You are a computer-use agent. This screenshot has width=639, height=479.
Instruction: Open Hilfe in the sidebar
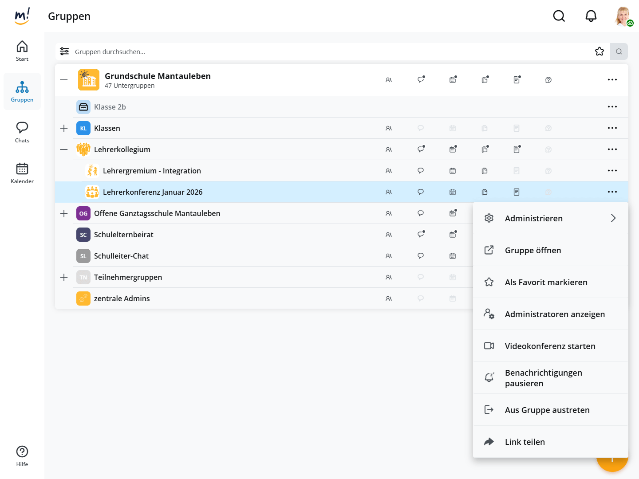coord(22,456)
